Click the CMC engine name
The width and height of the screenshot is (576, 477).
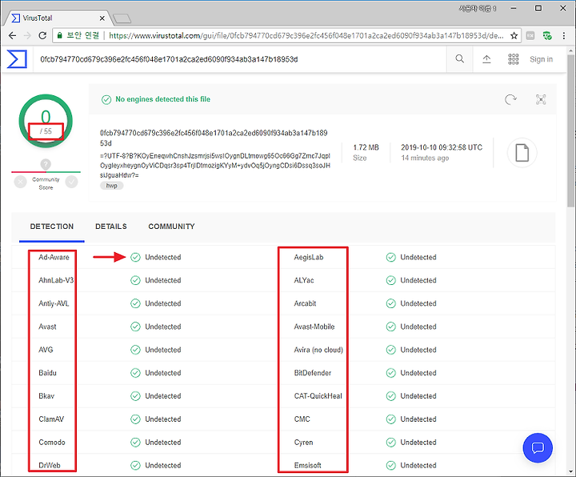[302, 419]
